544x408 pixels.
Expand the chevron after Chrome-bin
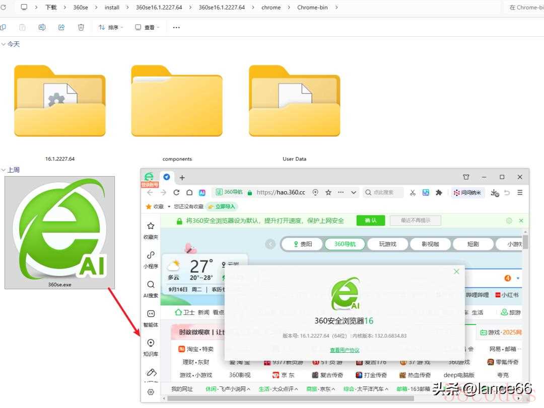click(336, 7)
